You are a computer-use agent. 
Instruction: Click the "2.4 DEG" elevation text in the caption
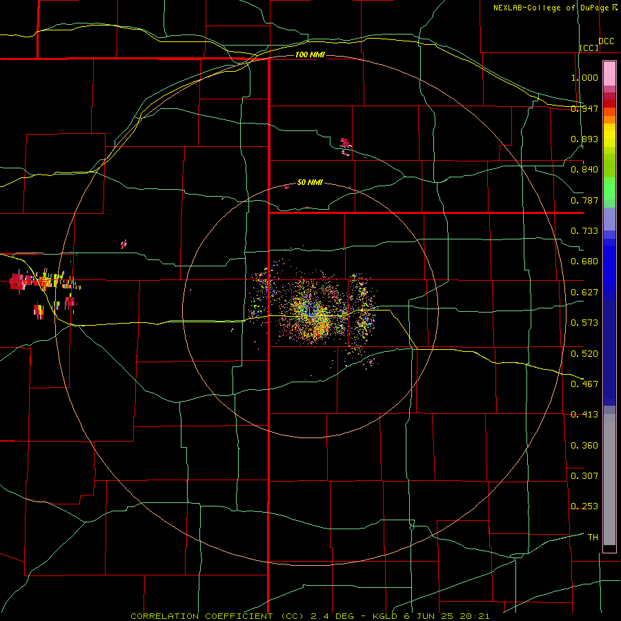333,616
